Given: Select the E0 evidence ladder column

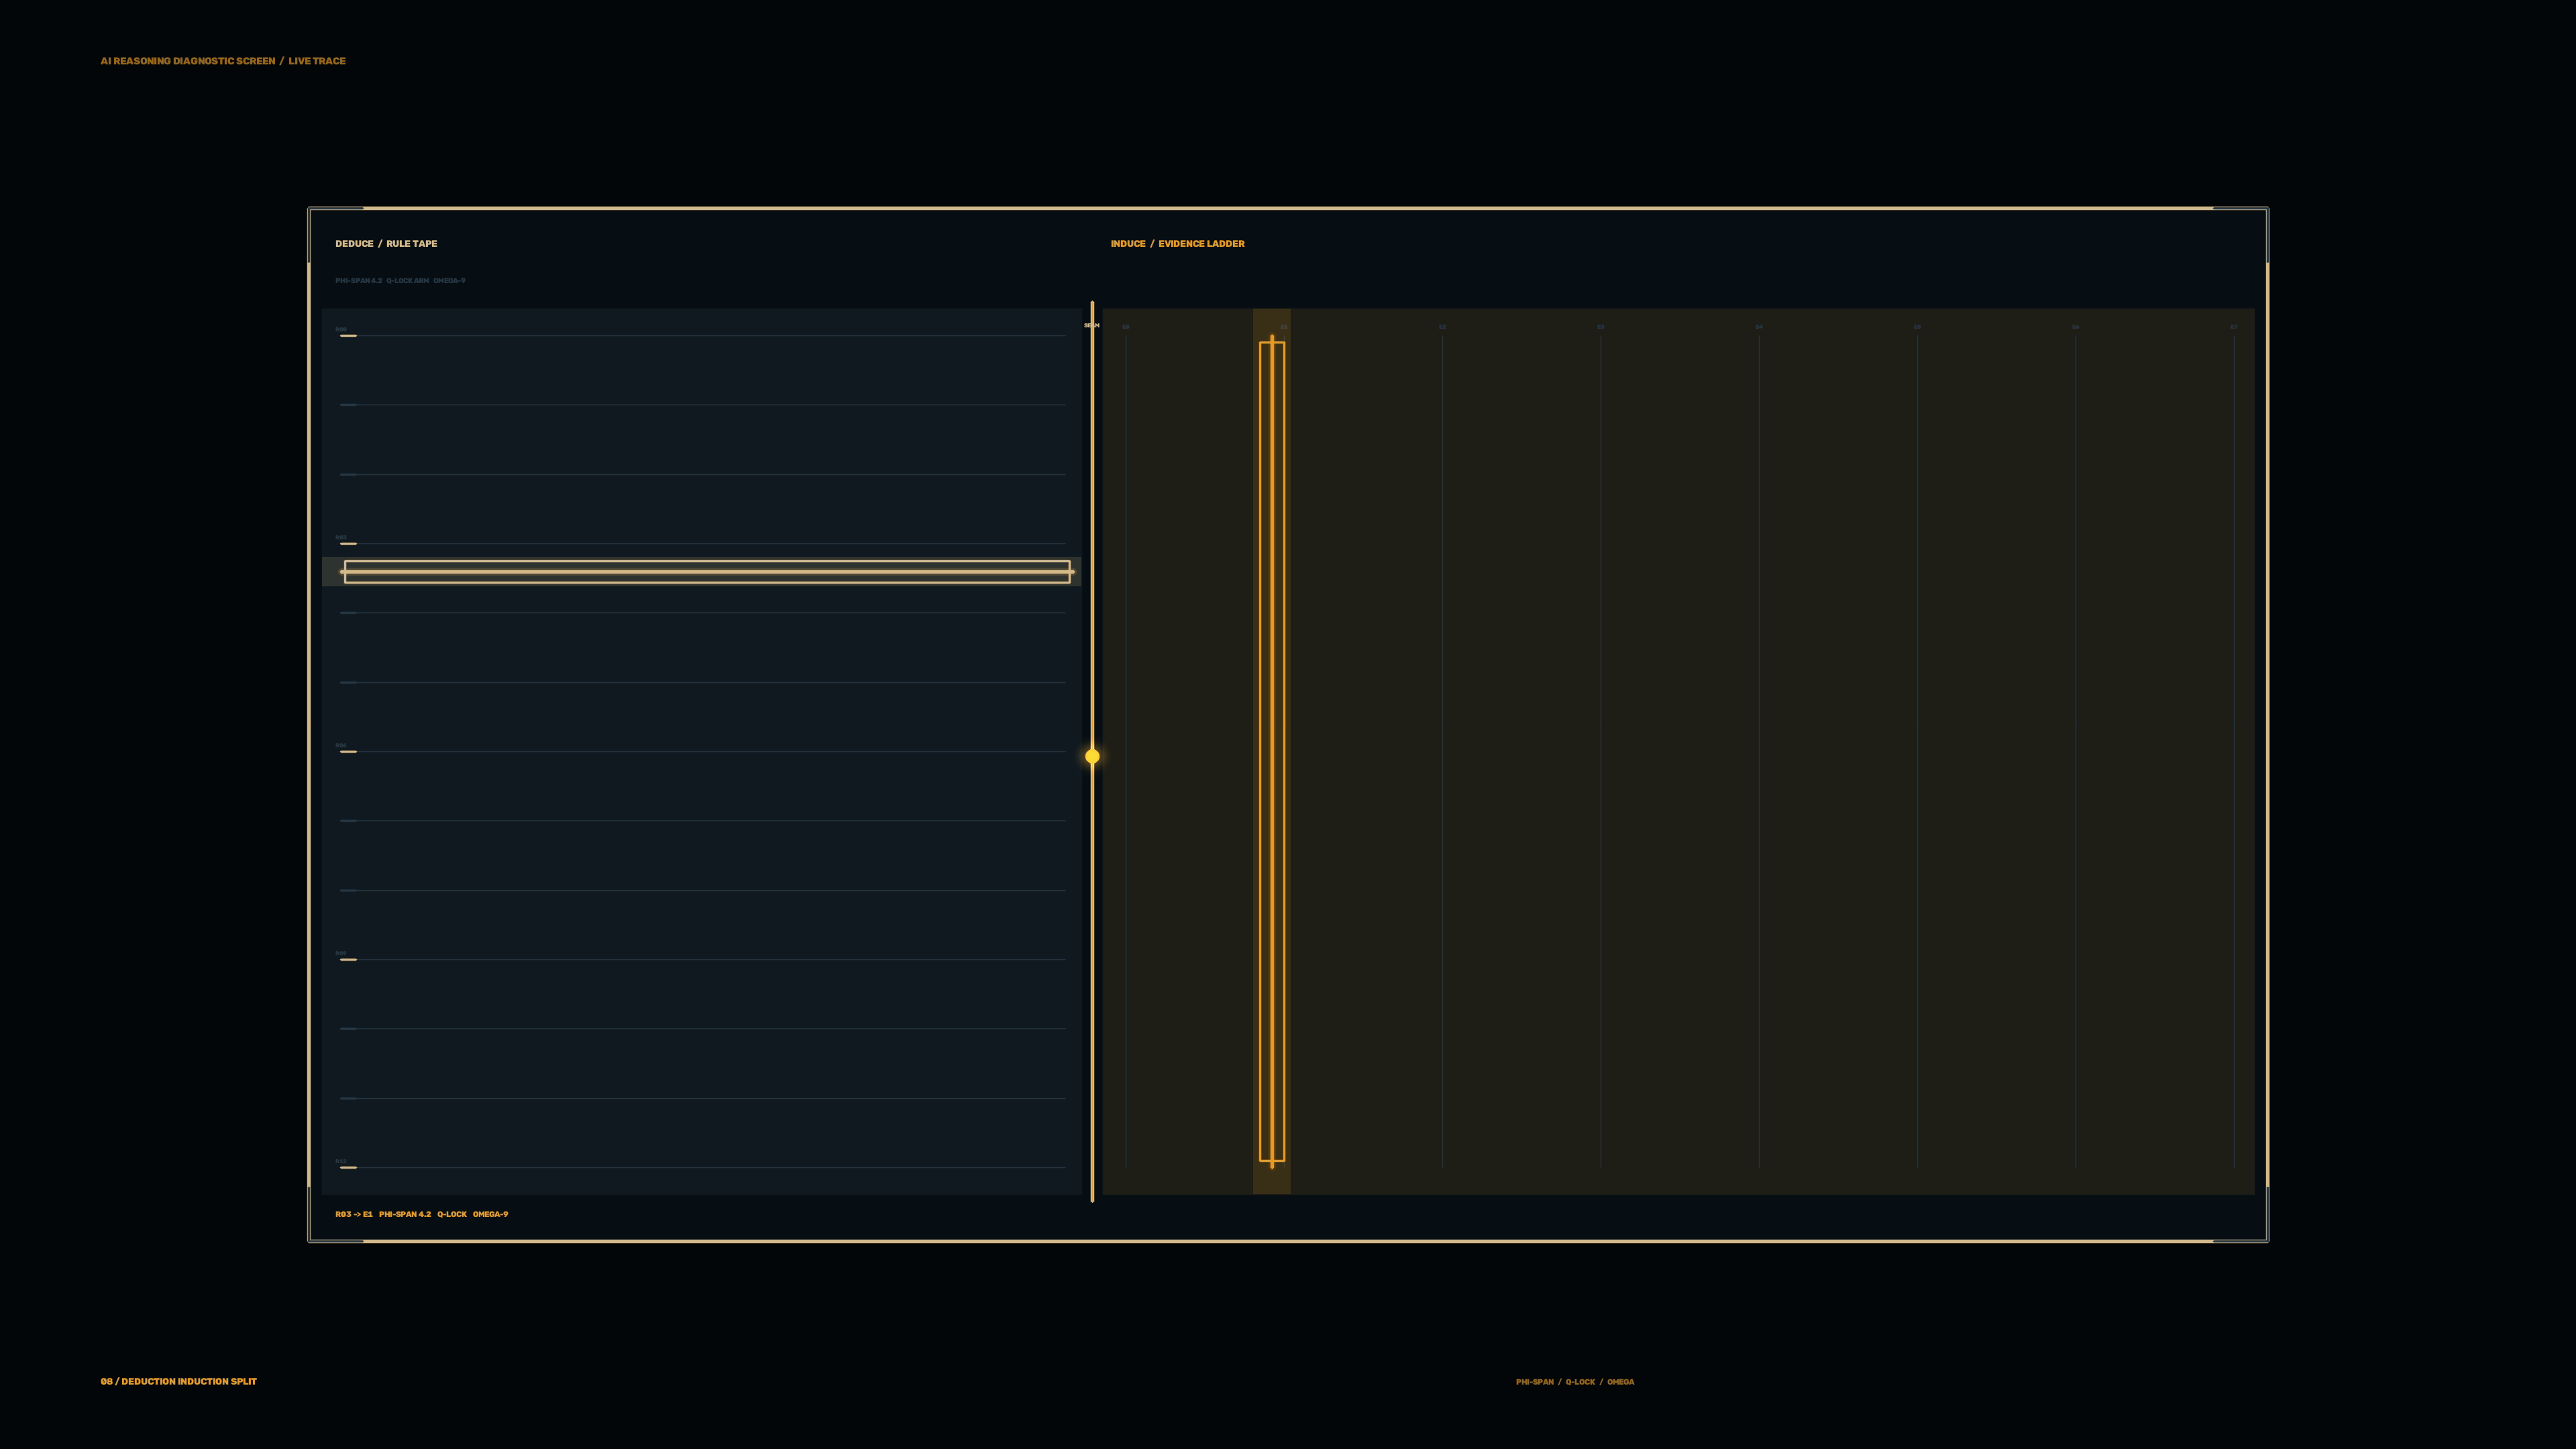Looking at the screenshot, I should pos(1126,751).
